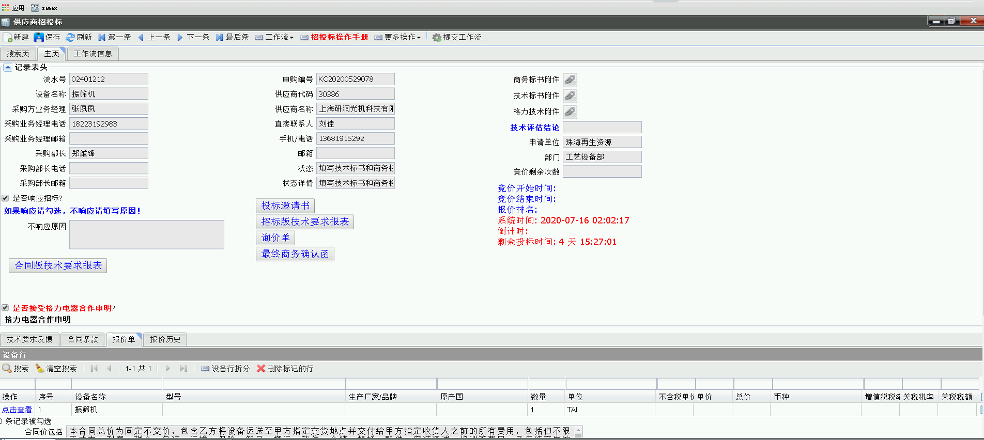The image size is (984, 440).
Task: Click the 不响应原因 text area
Action: coord(147,234)
